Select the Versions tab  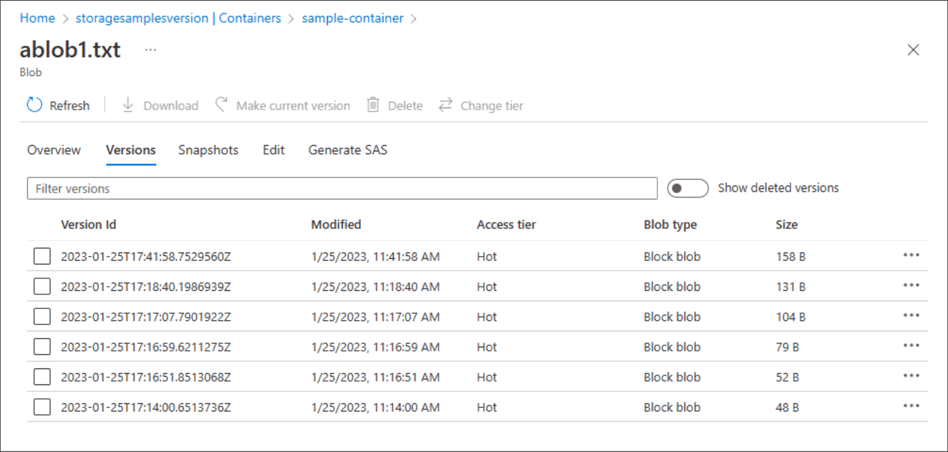[x=130, y=150]
